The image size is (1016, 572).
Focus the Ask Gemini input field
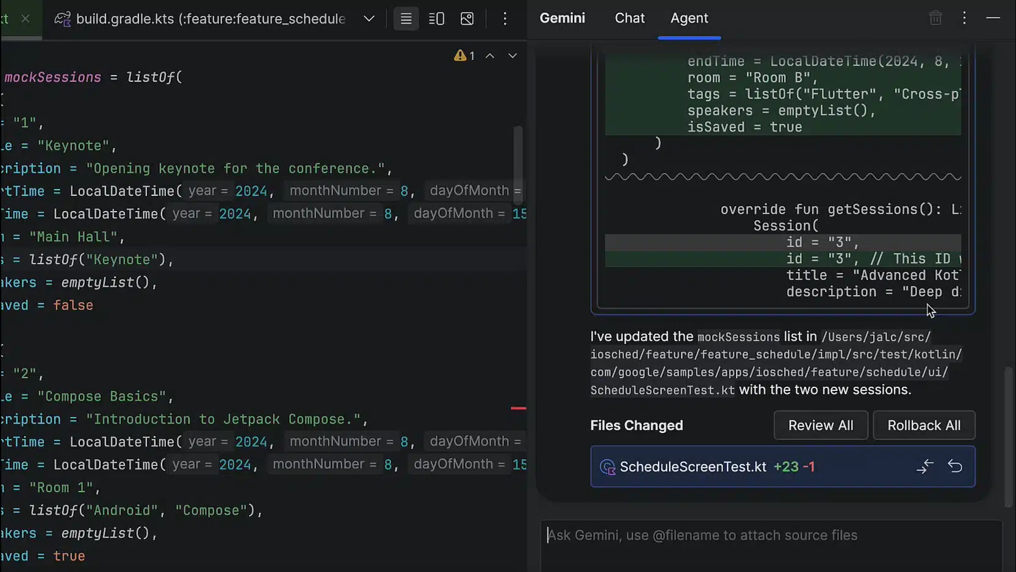[x=771, y=545]
